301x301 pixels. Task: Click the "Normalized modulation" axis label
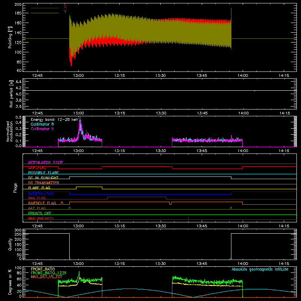tap(9, 131)
